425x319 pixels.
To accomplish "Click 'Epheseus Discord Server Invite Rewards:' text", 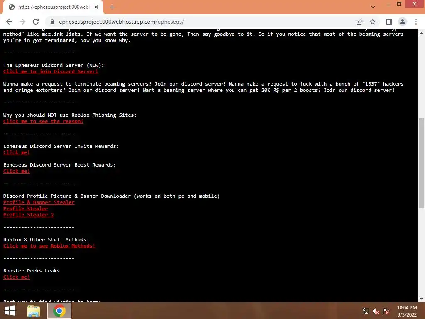I will [x=61, y=146].
